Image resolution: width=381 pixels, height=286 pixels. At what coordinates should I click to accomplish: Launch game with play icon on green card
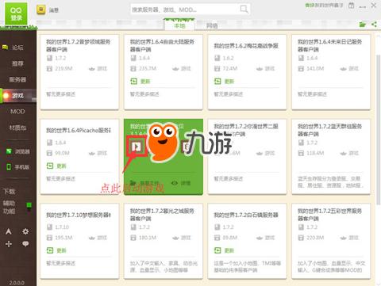[137, 147]
